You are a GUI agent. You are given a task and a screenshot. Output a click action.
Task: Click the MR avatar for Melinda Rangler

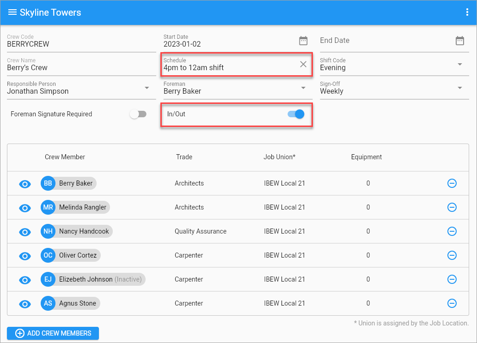point(48,207)
